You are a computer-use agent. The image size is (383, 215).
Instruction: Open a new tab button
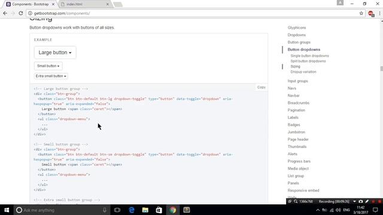coord(118,4)
